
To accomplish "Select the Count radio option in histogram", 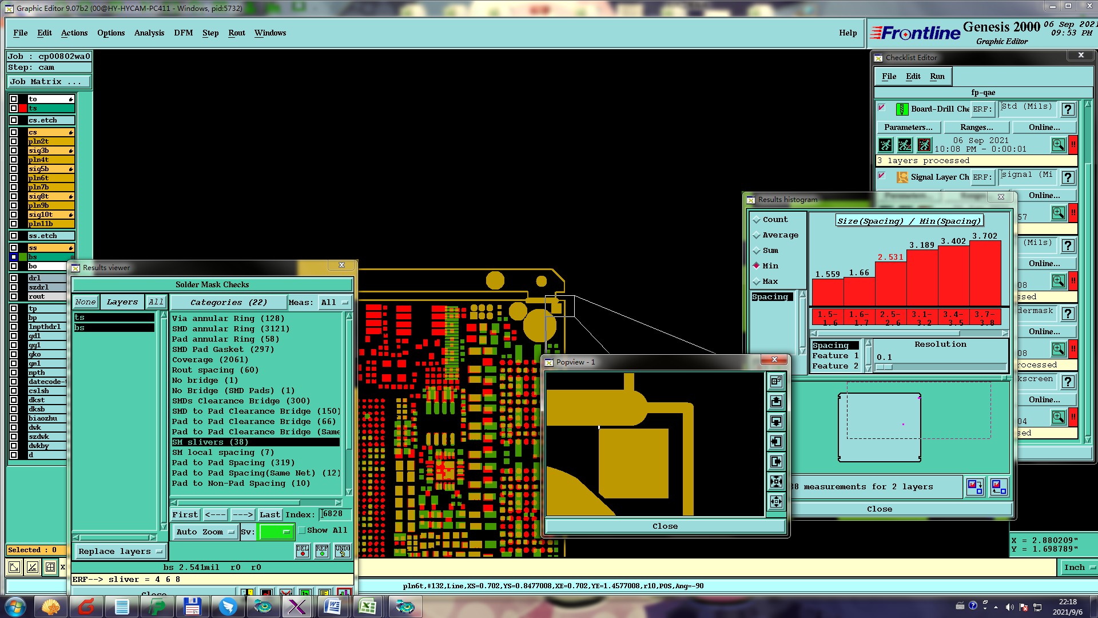I will pyautogui.click(x=757, y=220).
